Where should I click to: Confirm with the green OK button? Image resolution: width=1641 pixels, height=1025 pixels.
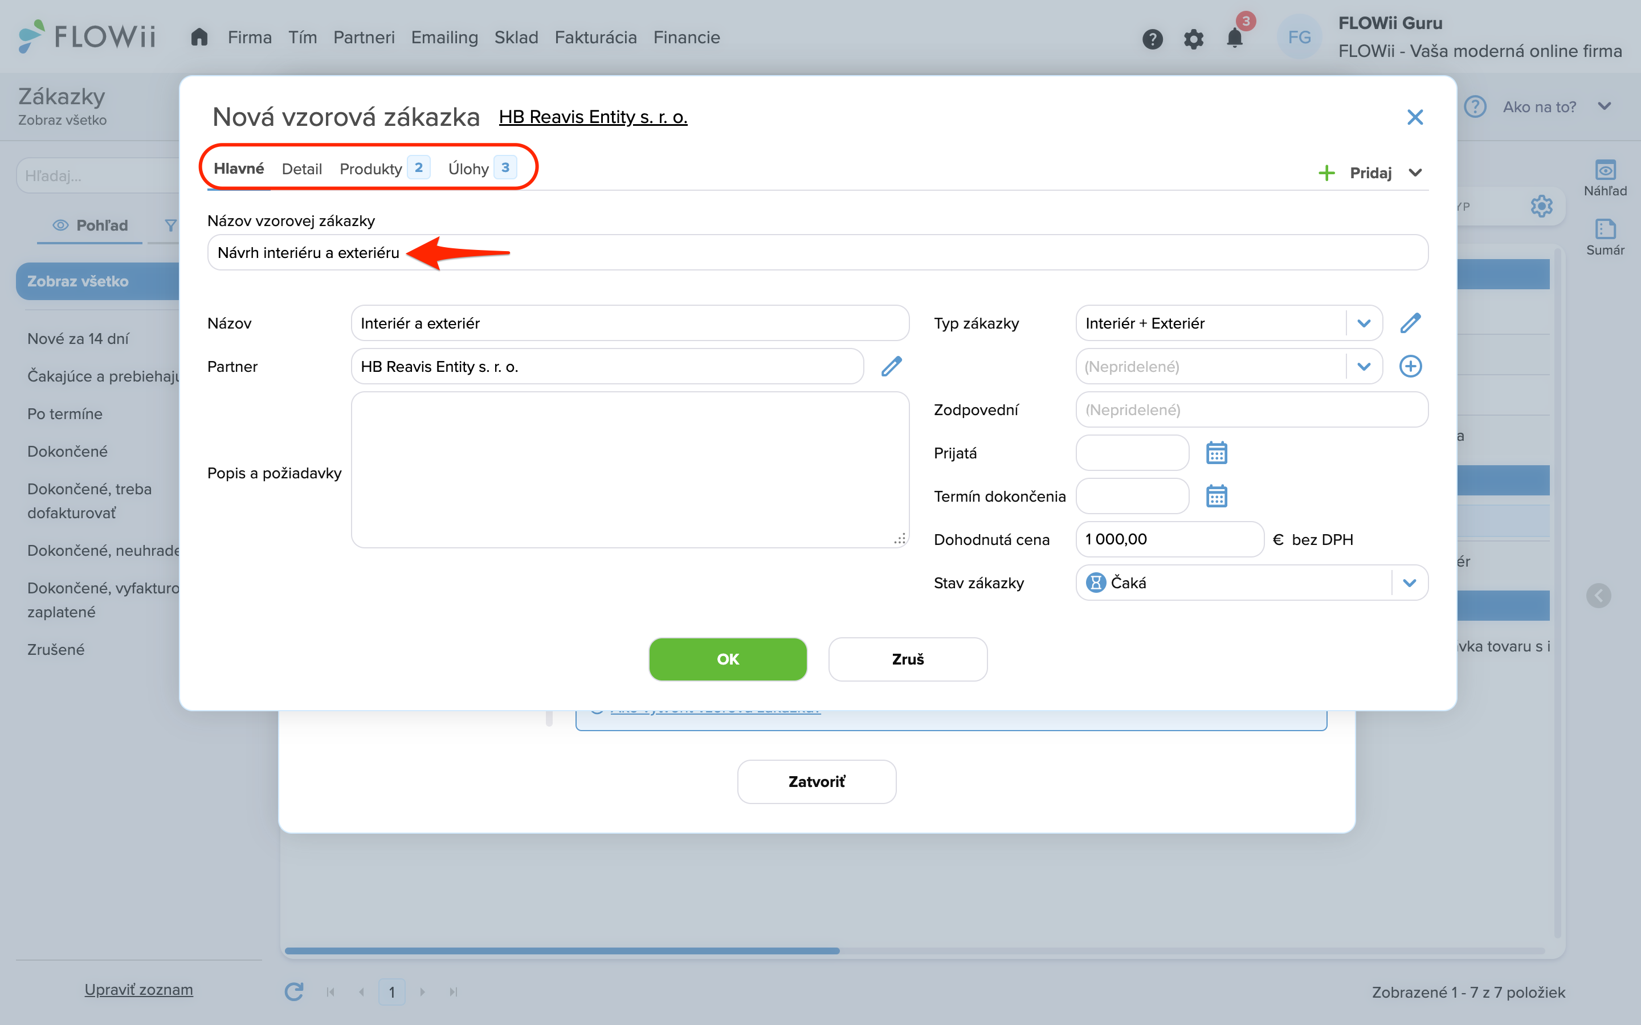(728, 659)
